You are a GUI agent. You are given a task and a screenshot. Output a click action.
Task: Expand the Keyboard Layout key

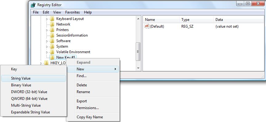47,19
